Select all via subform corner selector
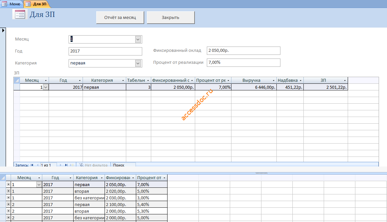The width and height of the screenshot is (387, 222). click(17, 80)
